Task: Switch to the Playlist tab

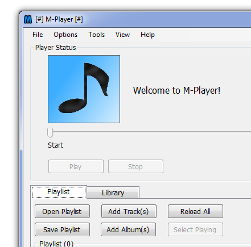Action: 59,192
